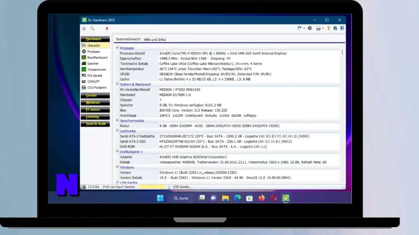
Task: Open the blue help question icon
Action: pos(342,28)
